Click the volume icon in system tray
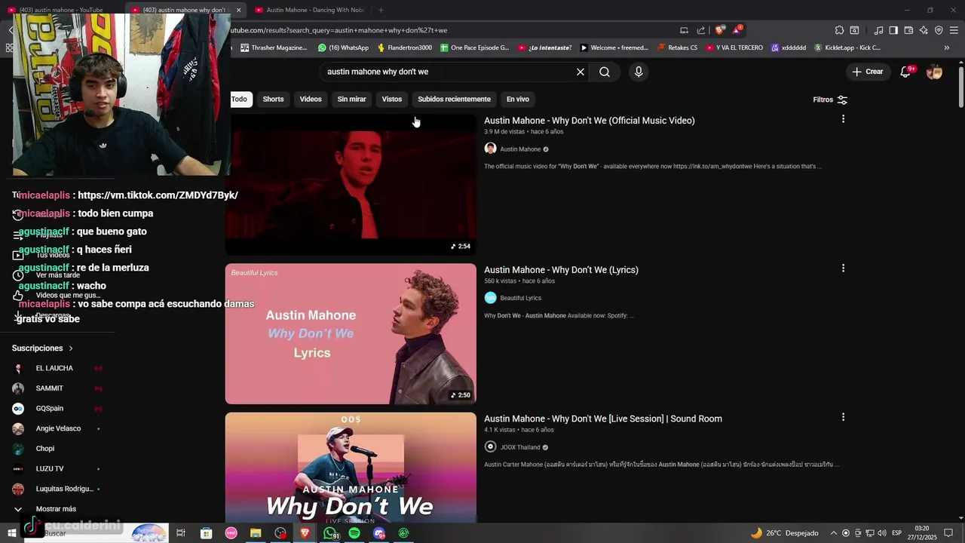The image size is (965, 543). (x=882, y=533)
